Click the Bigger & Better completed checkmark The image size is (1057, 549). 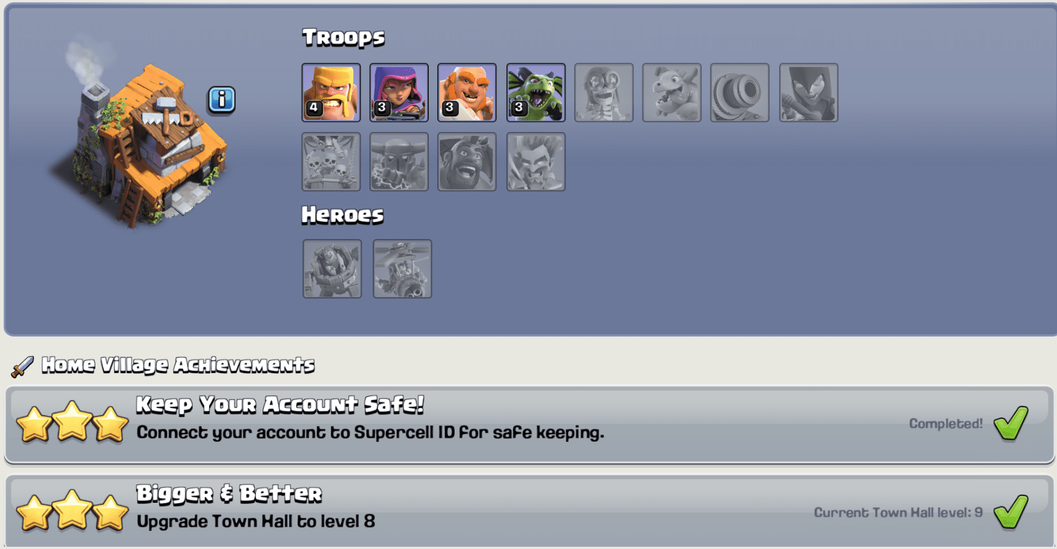1011,512
